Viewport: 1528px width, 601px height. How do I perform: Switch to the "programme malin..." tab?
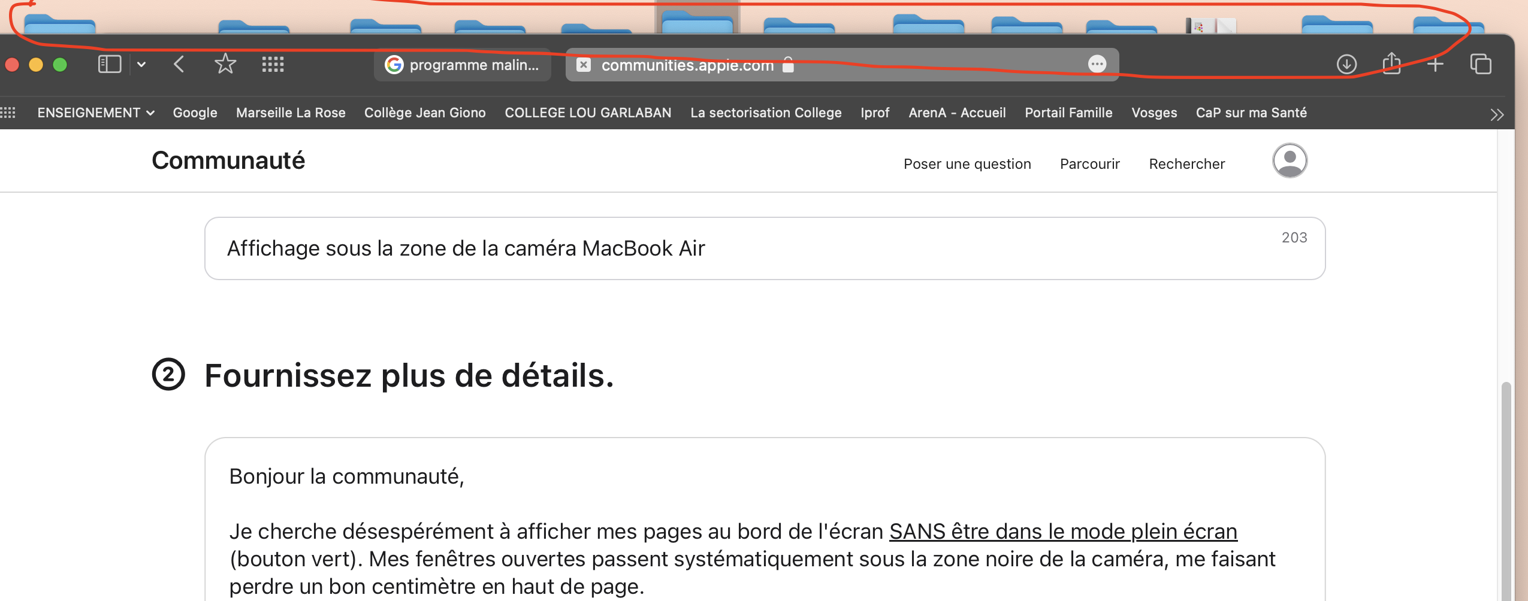pyautogui.click(x=463, y=65)
